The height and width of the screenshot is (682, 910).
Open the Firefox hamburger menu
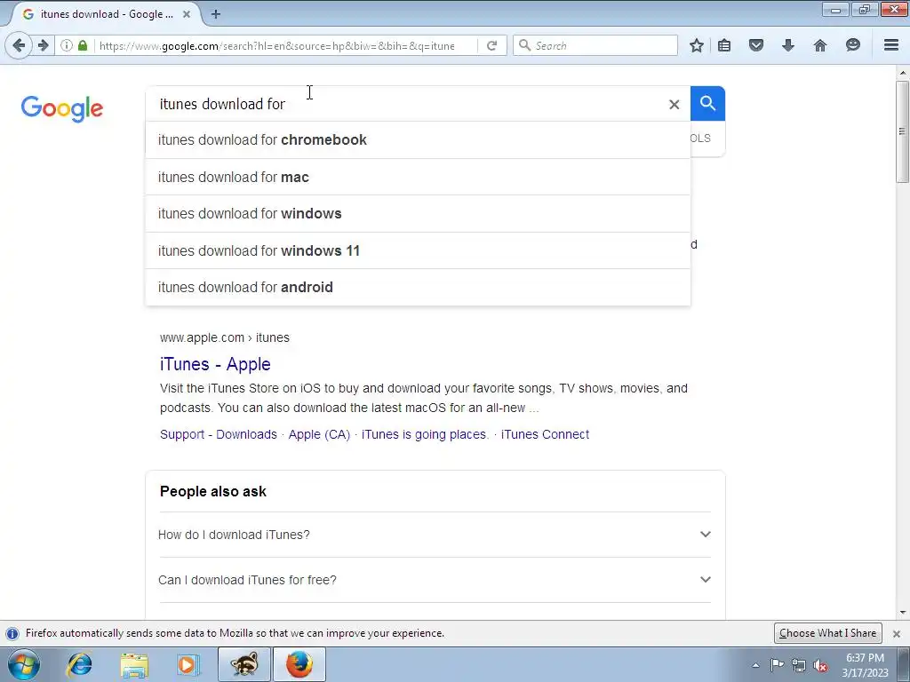(x=891, y=45)
